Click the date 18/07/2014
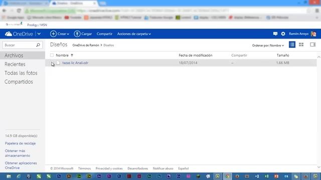Screen dimensions: 321x180 [x=188, y=63]
